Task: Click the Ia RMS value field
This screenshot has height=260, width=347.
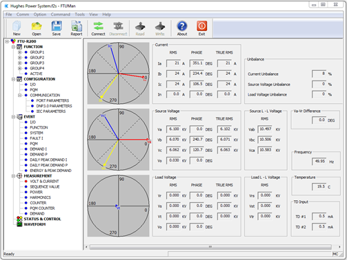Action: [x=173, y=63]
